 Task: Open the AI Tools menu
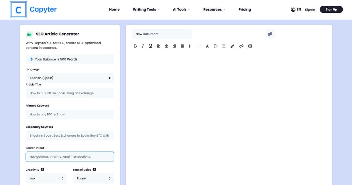(180, 9)
